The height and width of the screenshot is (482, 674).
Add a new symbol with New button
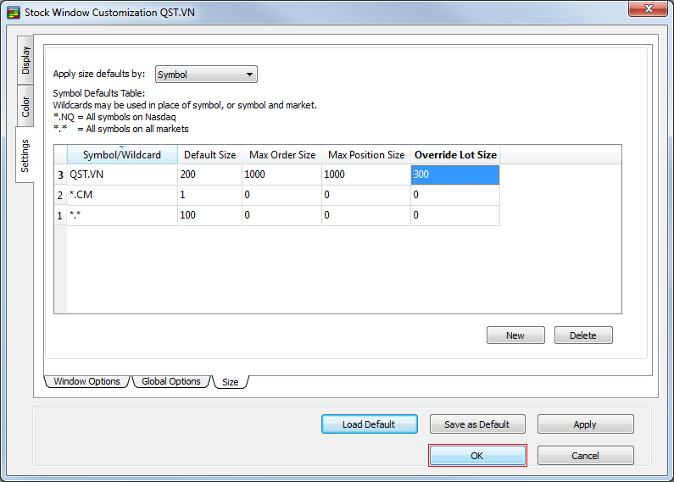pyautogui.click(x=515, y=335)
